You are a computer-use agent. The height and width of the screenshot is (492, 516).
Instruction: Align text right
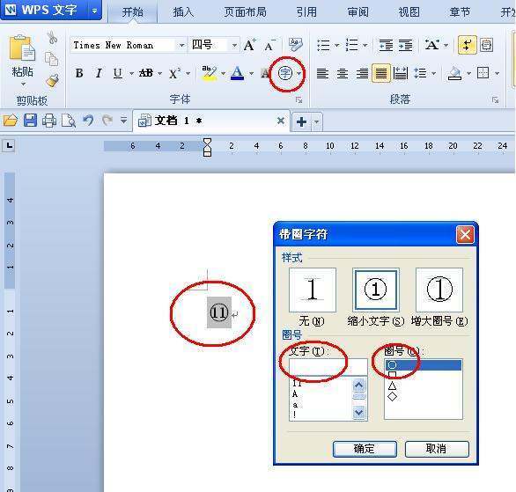[362, 73]
